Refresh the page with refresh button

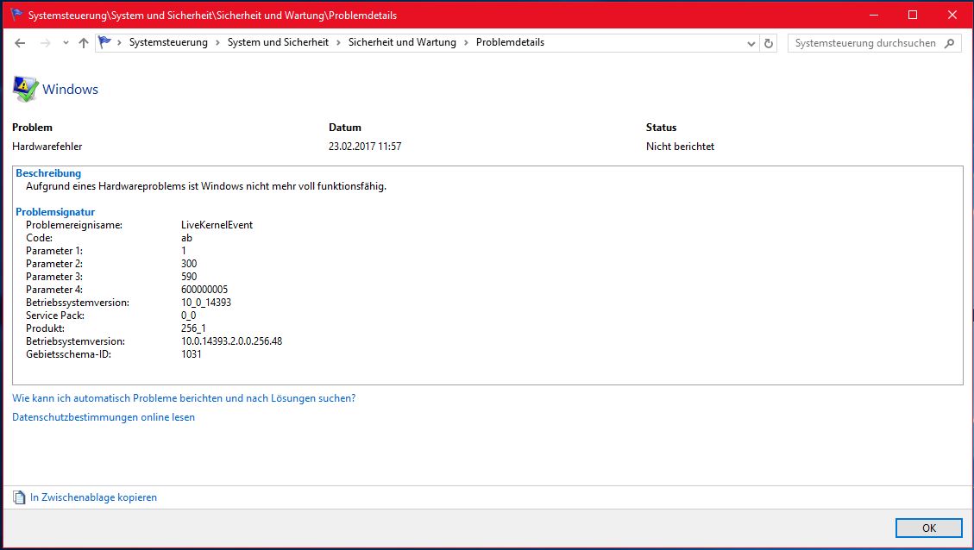[x=769, y=43]
